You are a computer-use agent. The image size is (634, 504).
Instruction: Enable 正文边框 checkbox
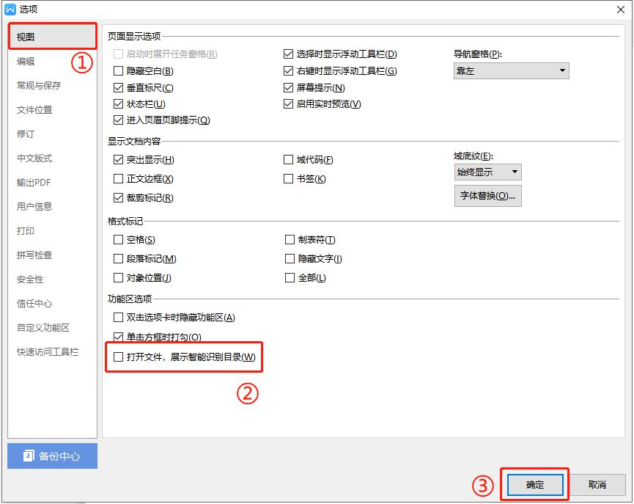[x=118, y=179]
